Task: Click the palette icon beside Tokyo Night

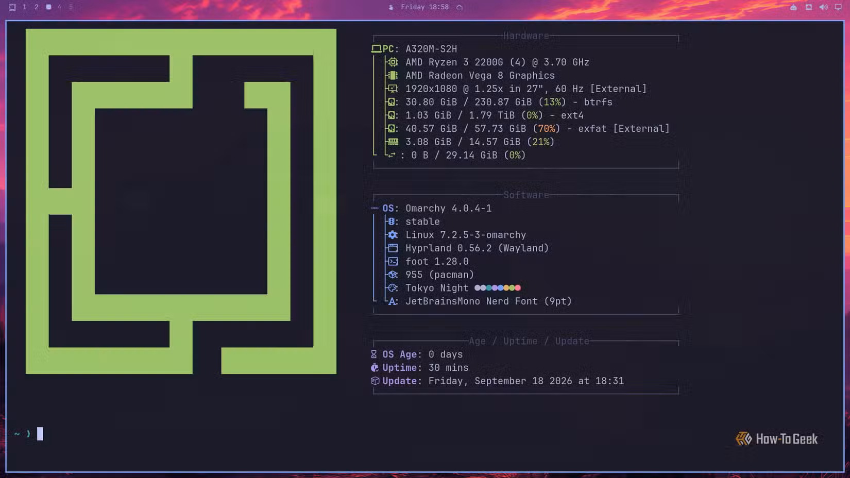Action: point(393,288)
